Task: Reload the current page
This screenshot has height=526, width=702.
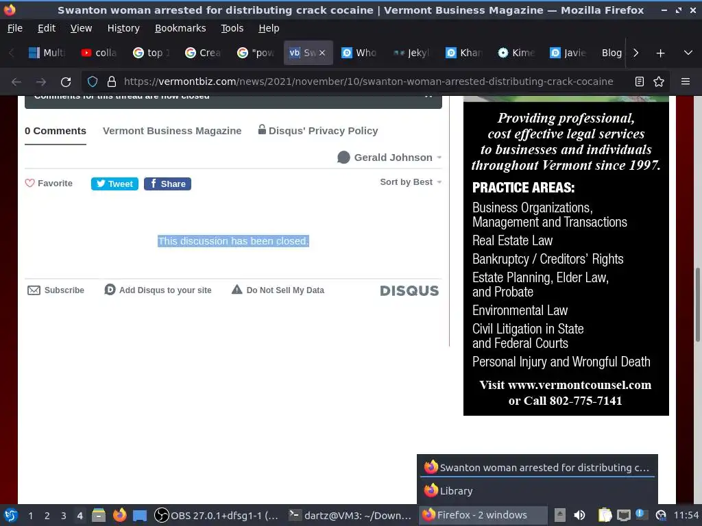Action: pyautogui.click(x=66, y=82)
